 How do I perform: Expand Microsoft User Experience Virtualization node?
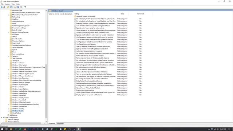tap(8, 15)
